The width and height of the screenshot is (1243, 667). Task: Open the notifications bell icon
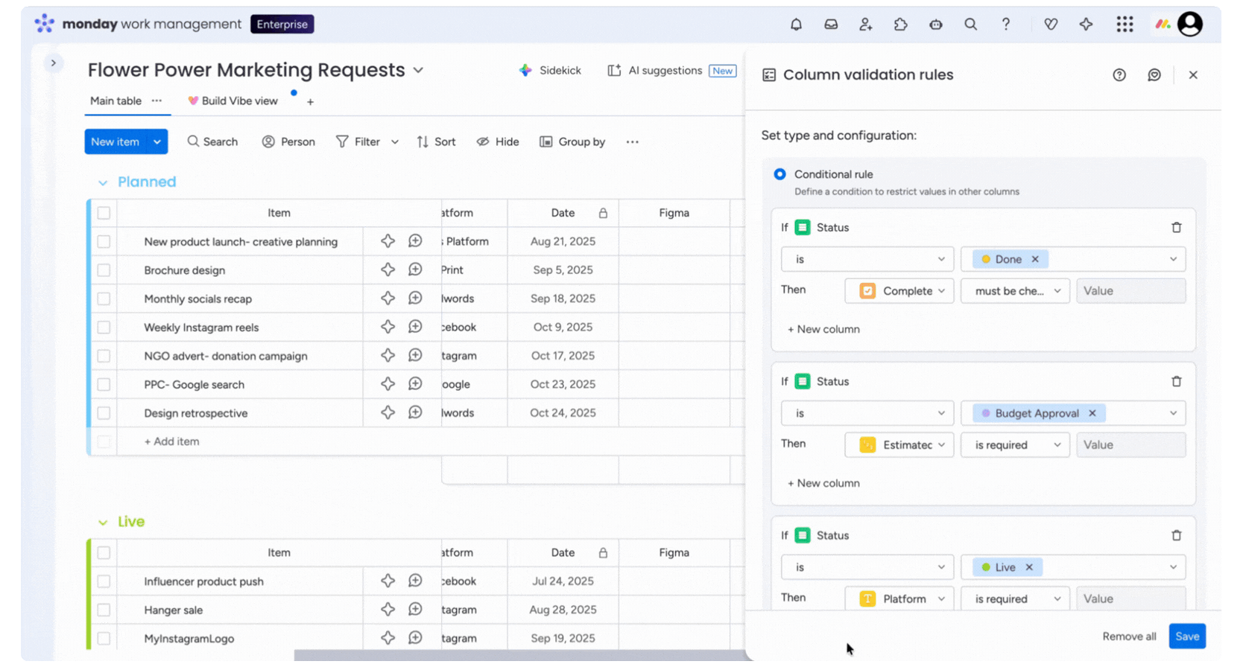tap(796, 25)
